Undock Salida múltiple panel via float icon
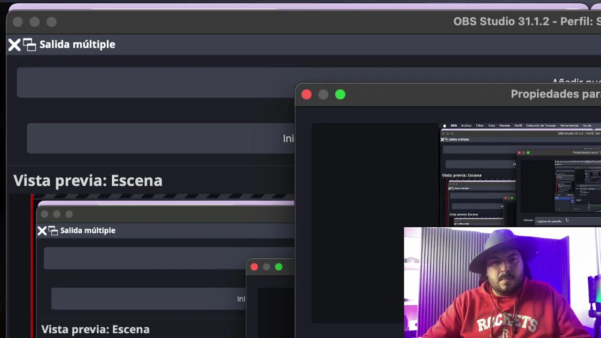 click(30, 45)
